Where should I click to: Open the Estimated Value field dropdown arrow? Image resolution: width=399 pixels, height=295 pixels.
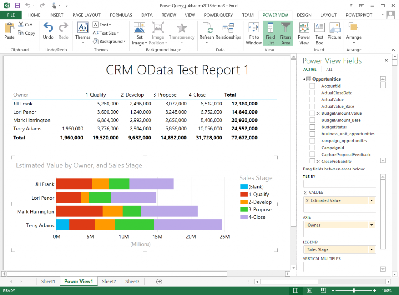[x=371, y=200]
